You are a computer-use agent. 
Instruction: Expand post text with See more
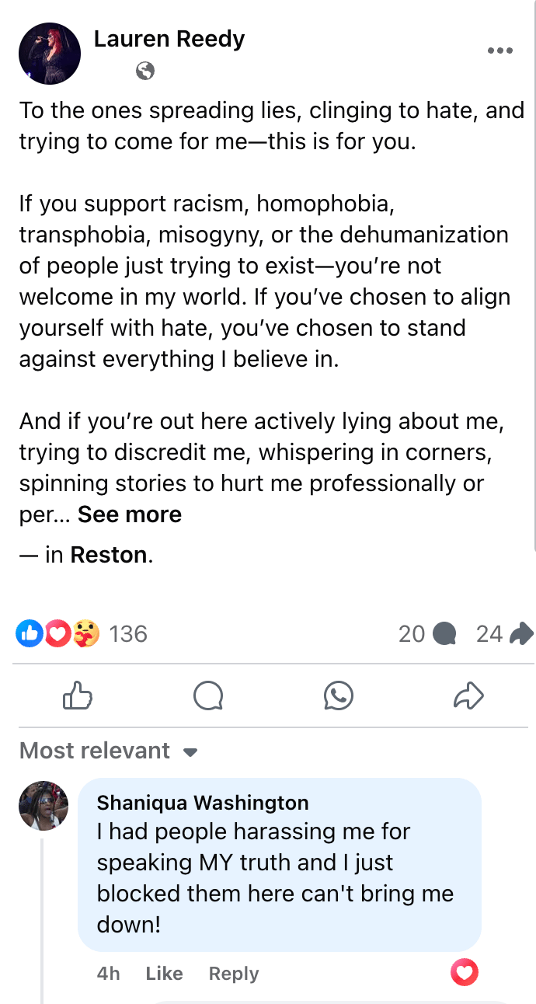tap(130, 514)
